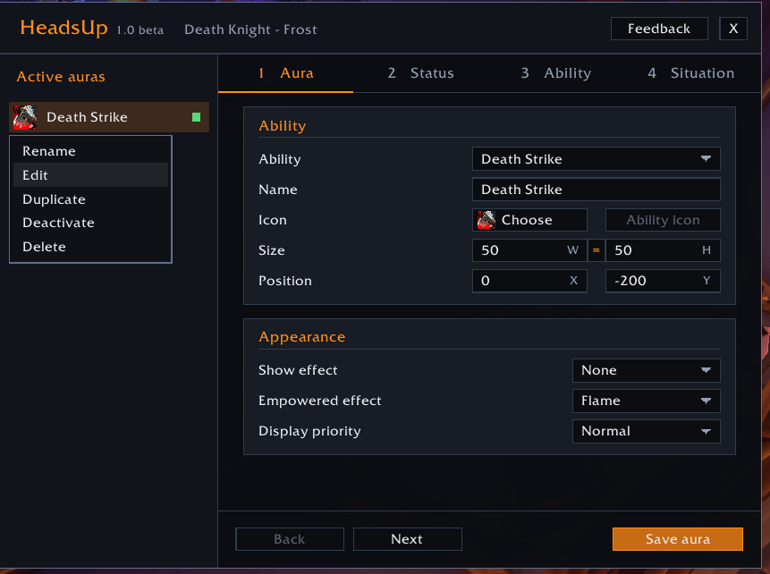The width and height of the screenshot is (770, 574).
Task: Click Deactivate in the context menu
Action: tap(91, 223)
